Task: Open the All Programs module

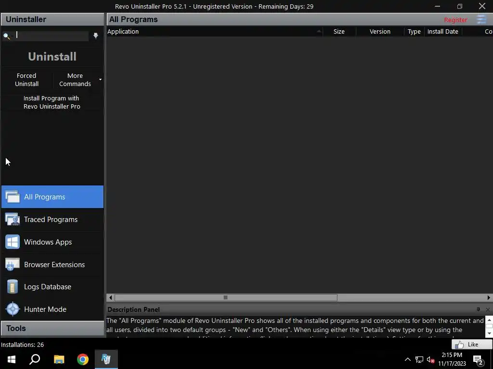Action: [52, 197]
